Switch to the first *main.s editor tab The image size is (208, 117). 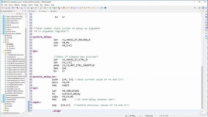coord(32,11)
